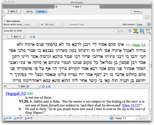The height and width of the screenshot is (125, 154).
Task: Open the Hagig. 5.2 green reference link
Action: pyautogui.click(x=139, y=45)
